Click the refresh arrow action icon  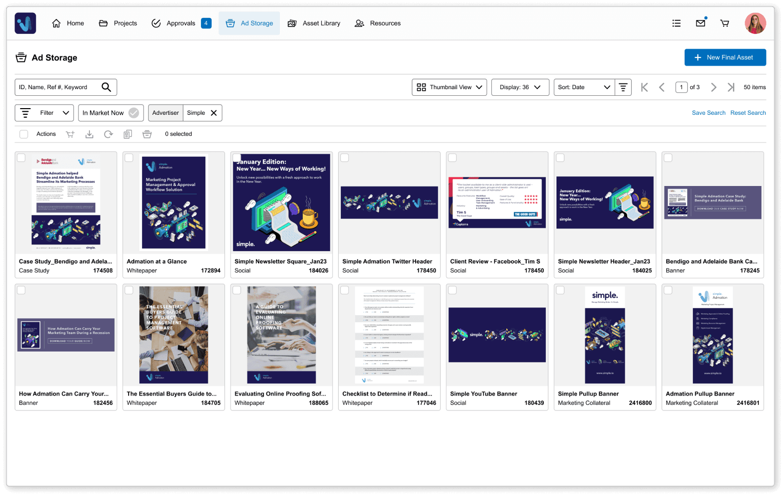pos(108,134)
